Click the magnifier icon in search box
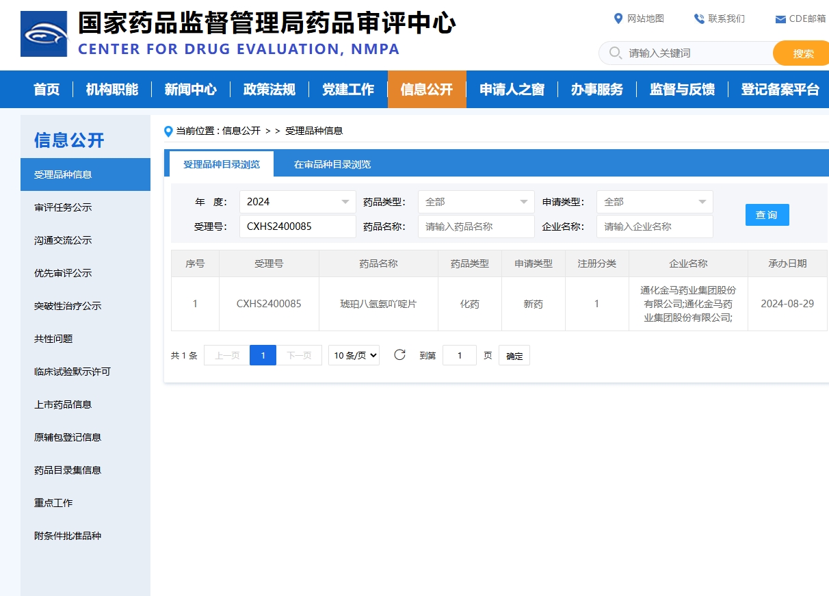 click(615, 53)
